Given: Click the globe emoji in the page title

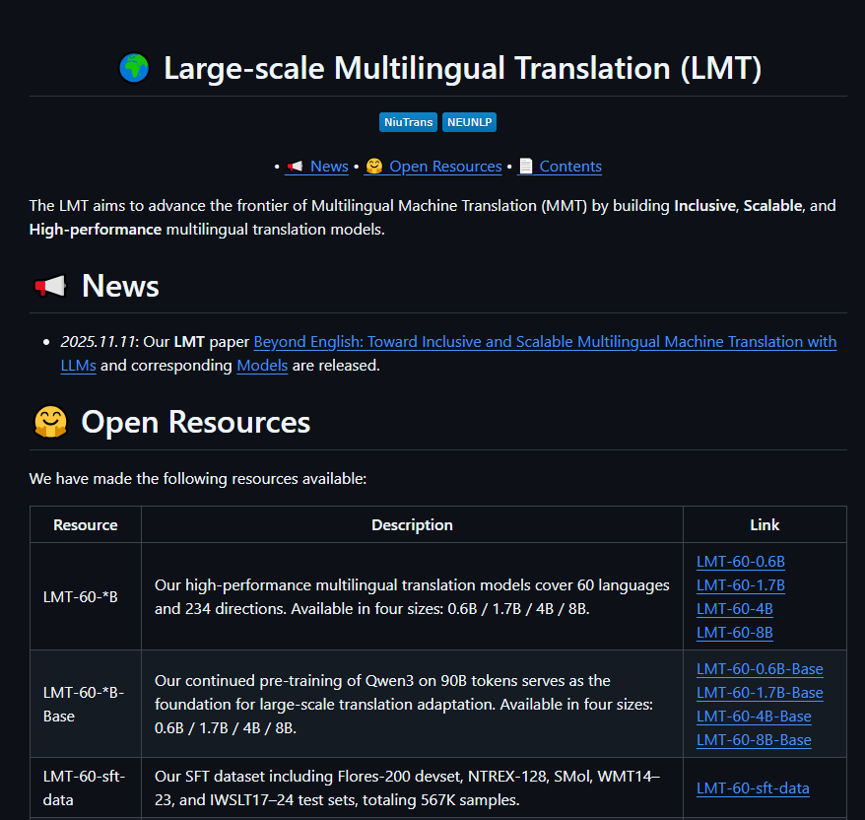Looking at the screenshot, I should tap(134, 69).
